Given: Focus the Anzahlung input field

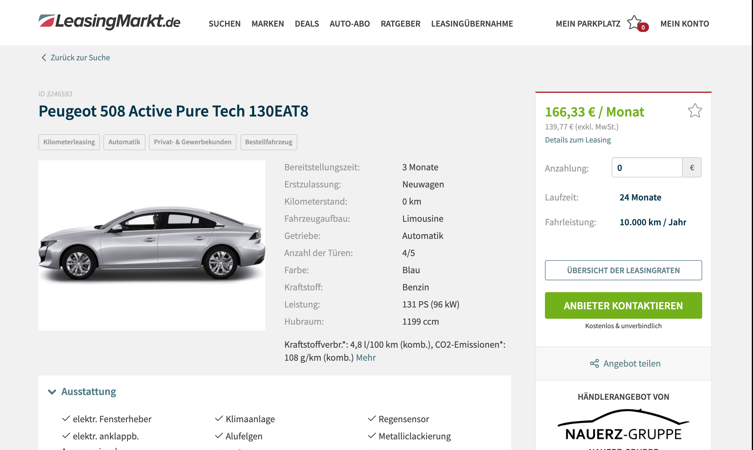Looking at the screenshot, I should point(647,167).
